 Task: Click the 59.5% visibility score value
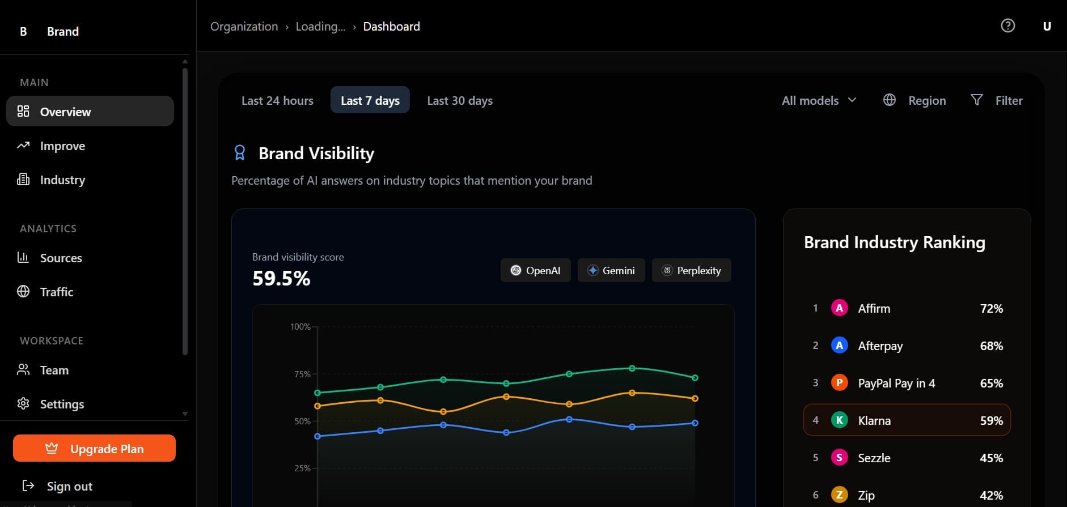281,278
